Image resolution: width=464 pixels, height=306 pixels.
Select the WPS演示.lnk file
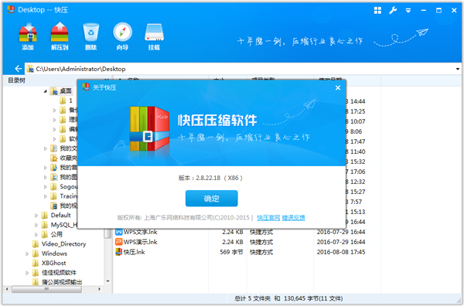pos(140,242)
